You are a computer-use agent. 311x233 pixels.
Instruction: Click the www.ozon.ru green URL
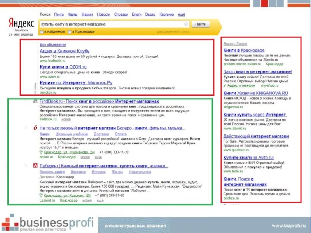[x=50, y=77]
